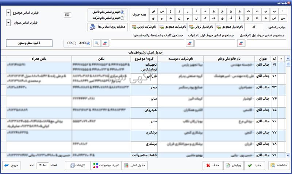Clear the company-name search field with eraser
Screen dimensions: 292x174
tap(189, 43)
